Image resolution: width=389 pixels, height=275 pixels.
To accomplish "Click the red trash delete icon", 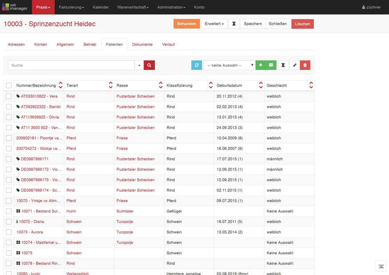I will point(305,65).
